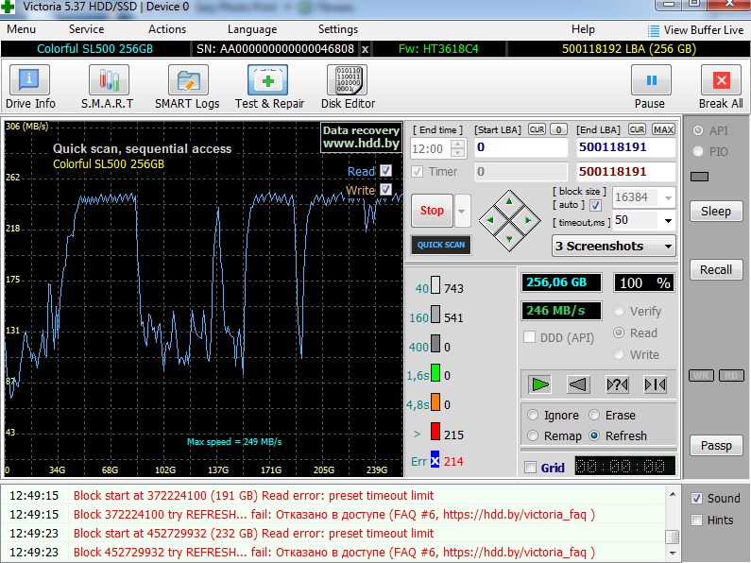Screen dimensions: 751x563
Task: Open the Actions menu
Action: 167,29
